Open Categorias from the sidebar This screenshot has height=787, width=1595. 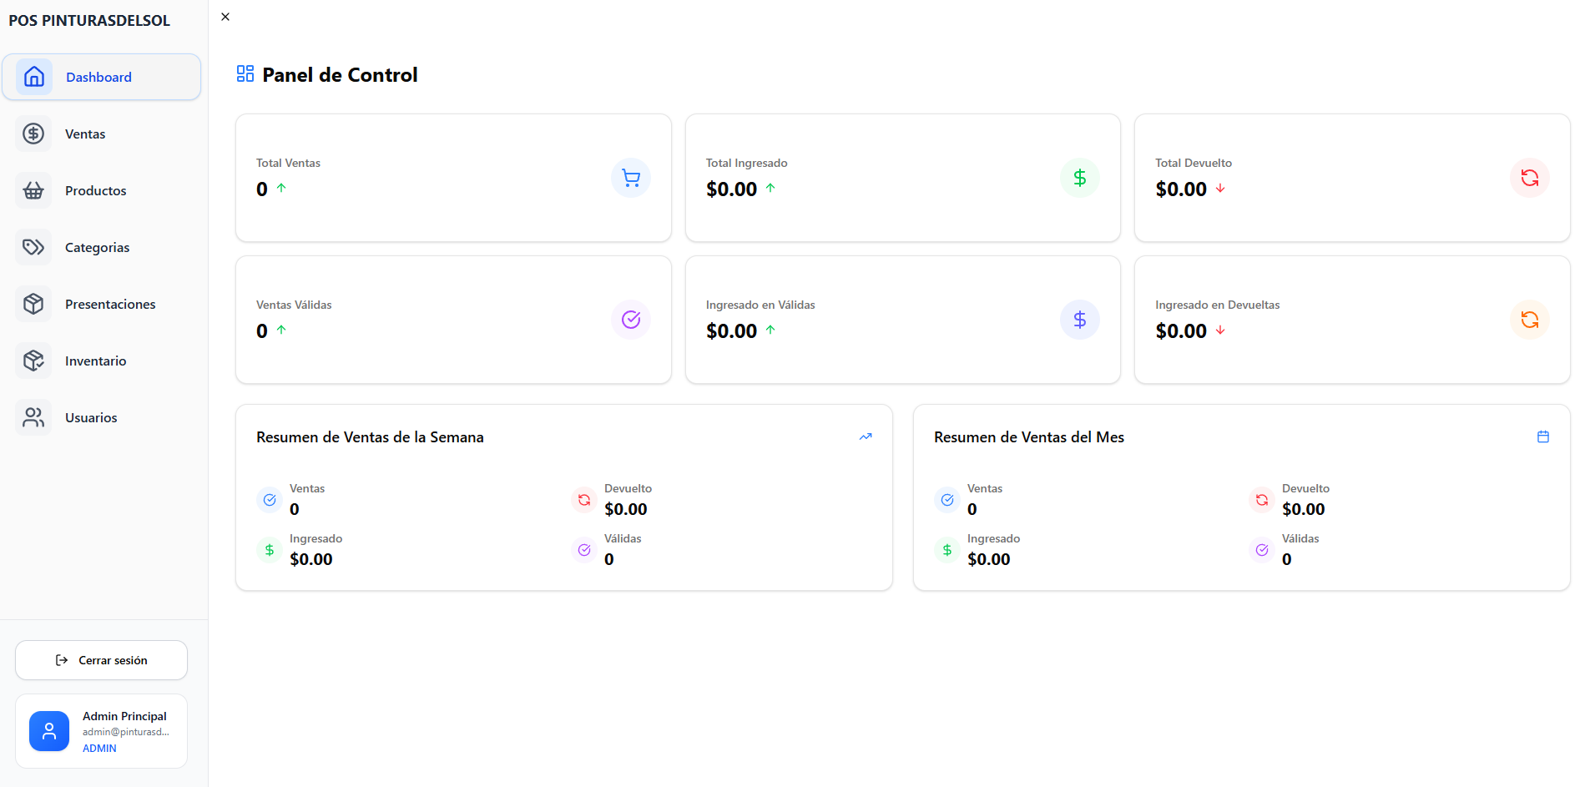point(97,247)
